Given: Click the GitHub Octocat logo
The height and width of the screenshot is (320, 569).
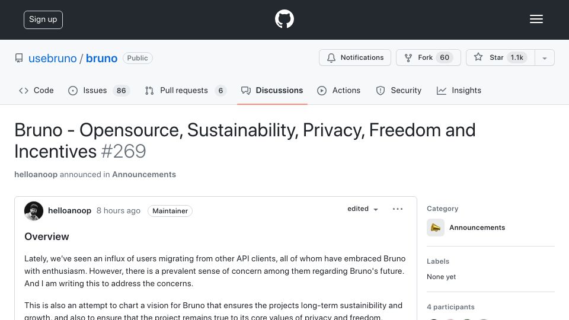Looking at the screenshot, I should tap(284, 19).
